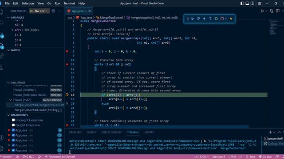284x159 pixels.
Task: Open the Run menu
Action: (x=57, y=3)
